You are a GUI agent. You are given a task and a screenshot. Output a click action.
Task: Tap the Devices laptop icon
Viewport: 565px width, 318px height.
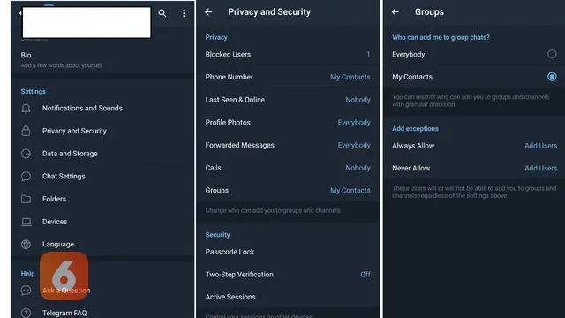click(26, 222)
